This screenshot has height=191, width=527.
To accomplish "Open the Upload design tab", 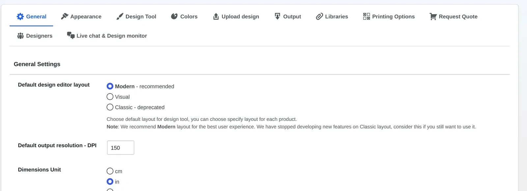I will 236,16.
